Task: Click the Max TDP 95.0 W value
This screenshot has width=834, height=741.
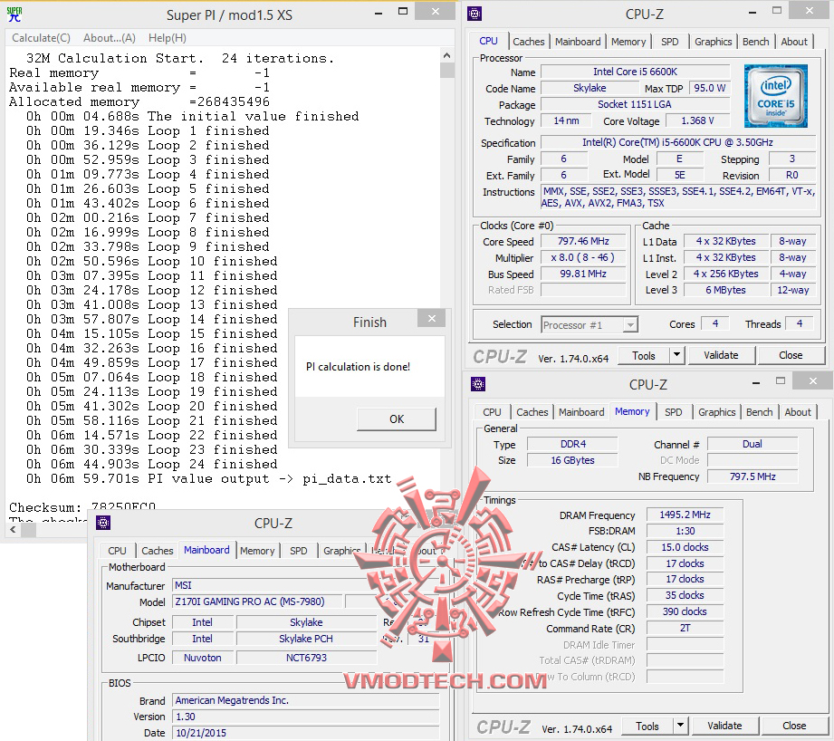Action: [710, 88]
